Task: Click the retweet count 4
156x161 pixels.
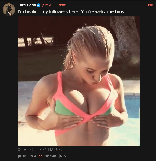Action: click(x=35, y=156)
